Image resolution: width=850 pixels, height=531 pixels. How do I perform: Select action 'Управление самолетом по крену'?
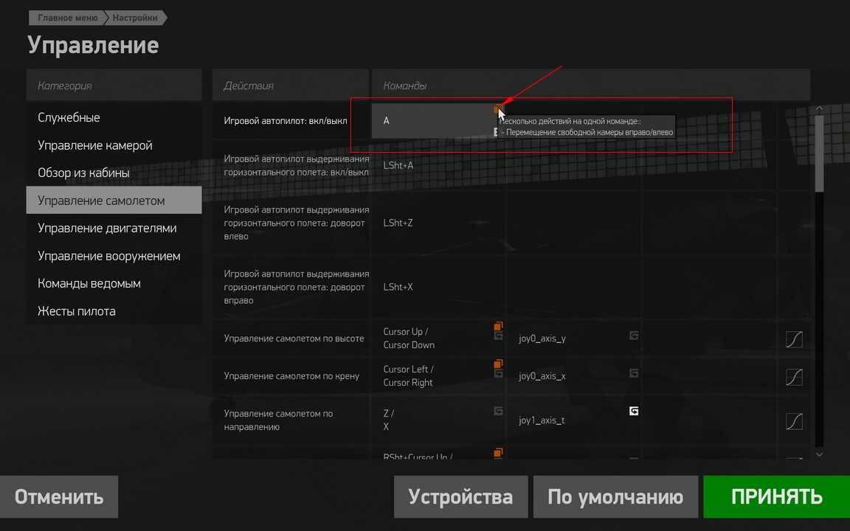291,375
